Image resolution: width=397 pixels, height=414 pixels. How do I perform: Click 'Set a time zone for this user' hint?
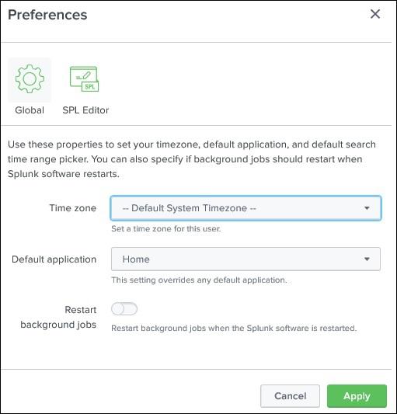pos(166,228)
